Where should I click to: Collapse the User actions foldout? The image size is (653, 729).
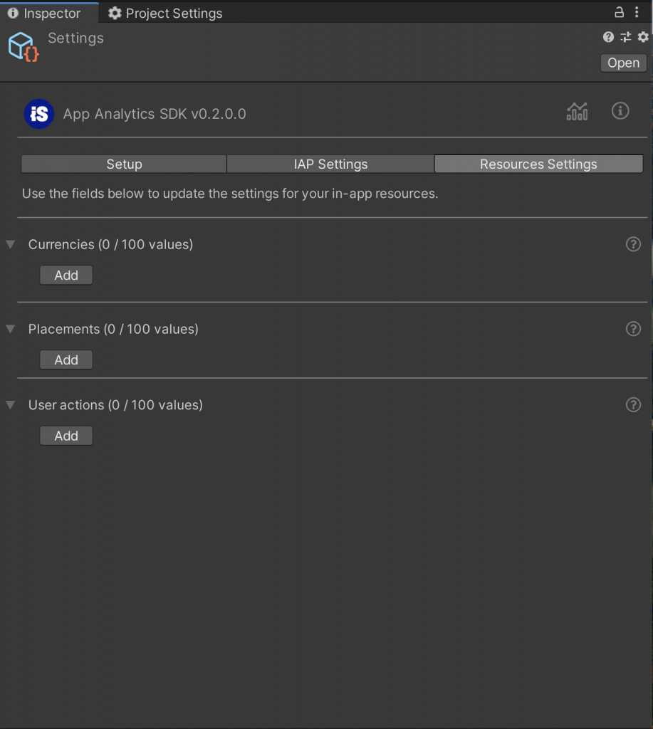(x=10, y=405)
